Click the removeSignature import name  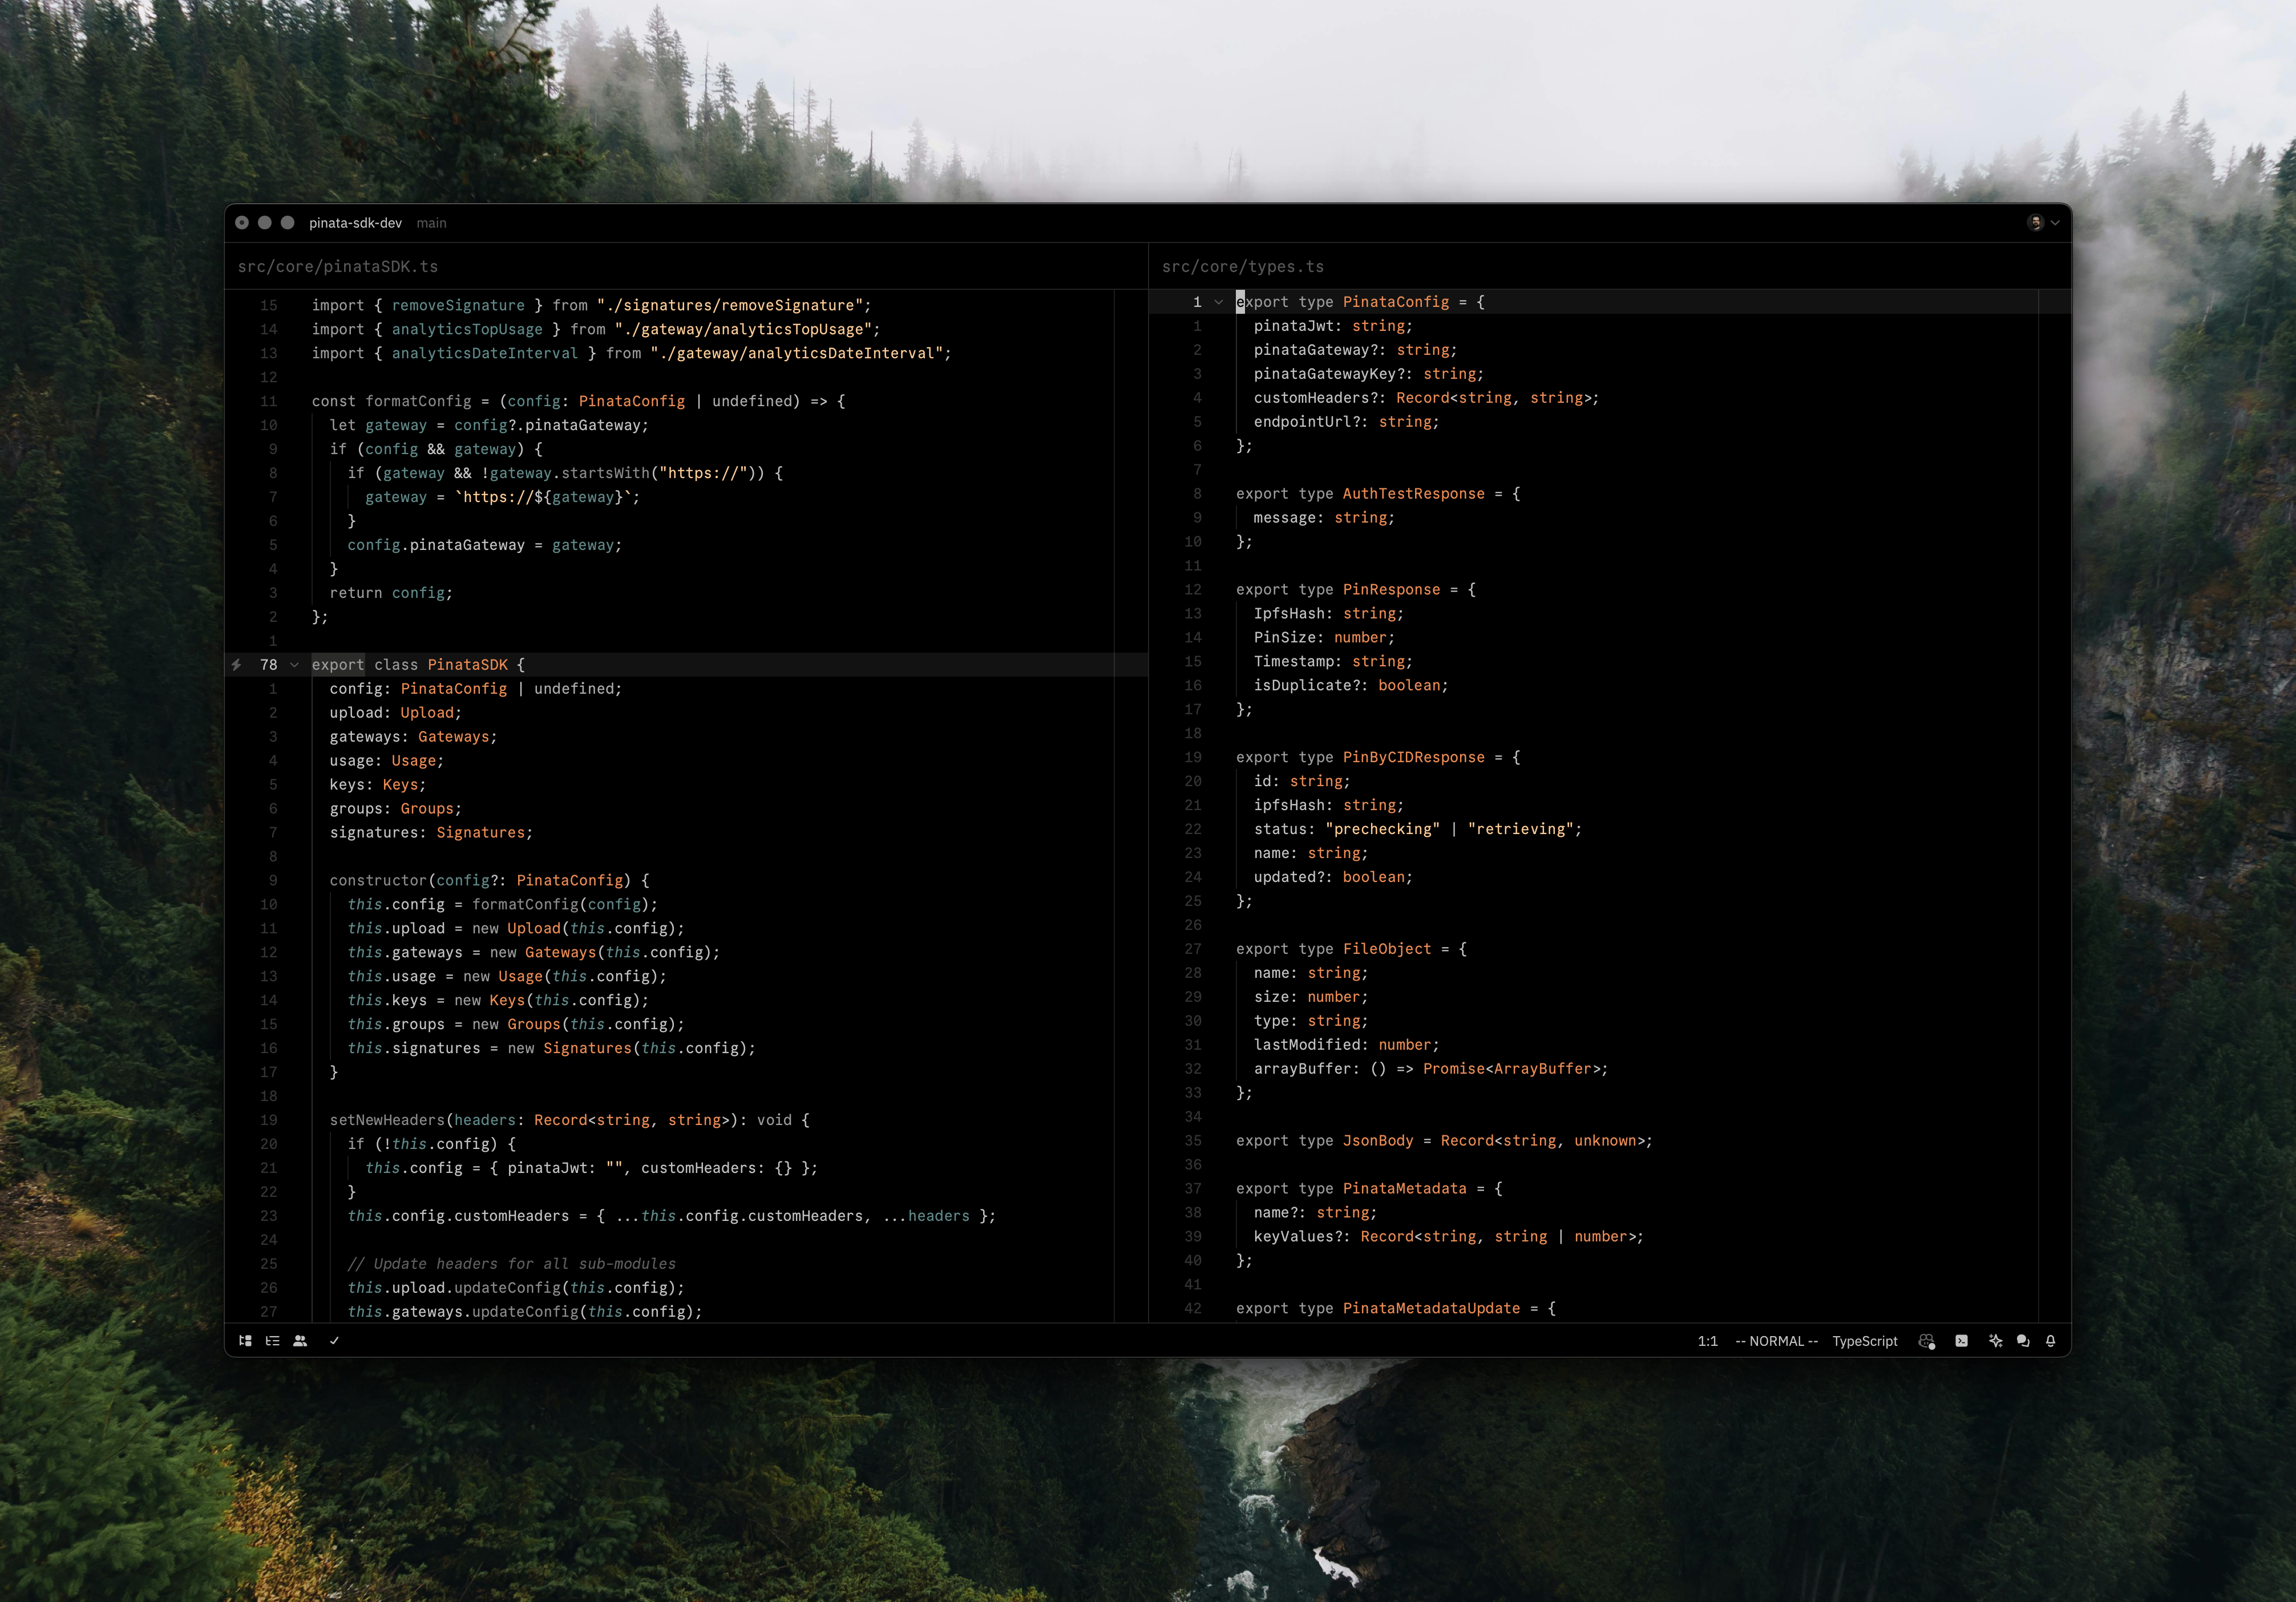click(458, 305)
